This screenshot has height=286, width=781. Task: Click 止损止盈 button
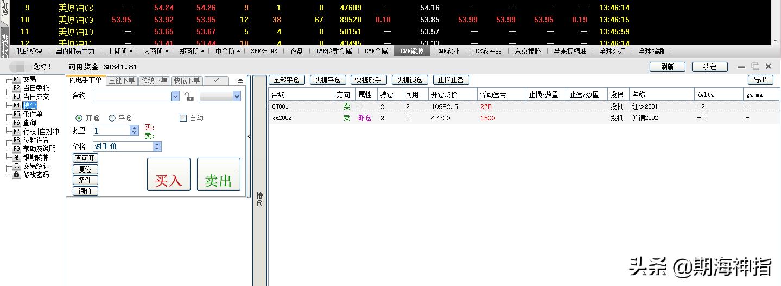[x=451, y=80]
